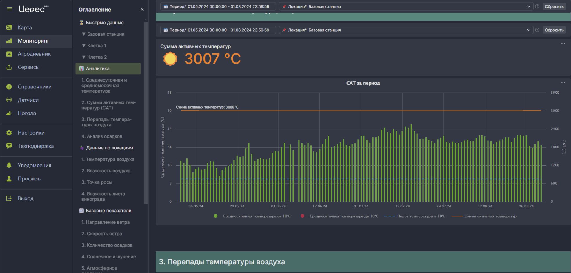This screenshot has height=273, width=571.
Task: Open the Агродневник icon
Action: 9,54
